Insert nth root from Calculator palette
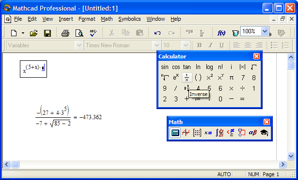Viewport: 298px width, 180px height. click(x=165, y=78)
